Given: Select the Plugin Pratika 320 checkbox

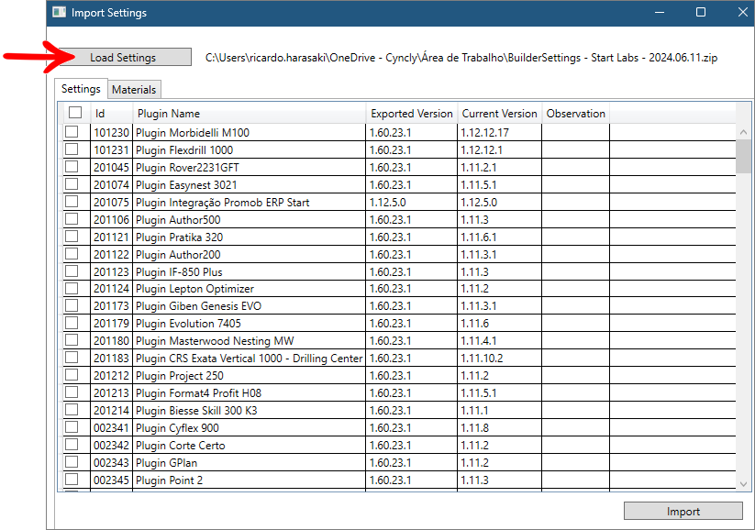Looking at the screenshot, I should pos(72,236).
